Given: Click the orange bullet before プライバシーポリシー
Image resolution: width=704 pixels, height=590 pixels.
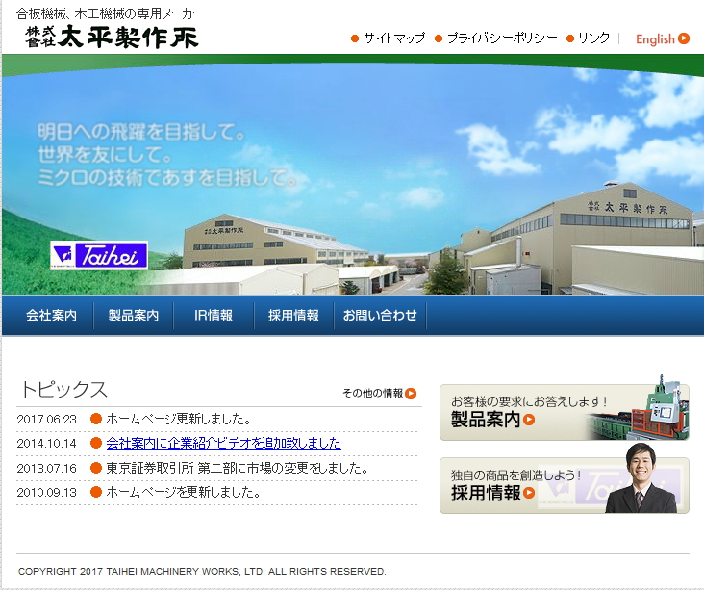Looking at the screenshot, I should pos(439,38).
